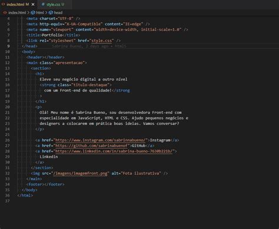The image size is (279, 229).
Task: Switch to the index.html editor tab
Action: pyautogui.click(x=18, y=4)
